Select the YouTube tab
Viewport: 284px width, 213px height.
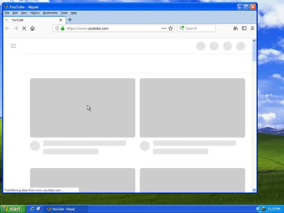click(x=34, y=20)
